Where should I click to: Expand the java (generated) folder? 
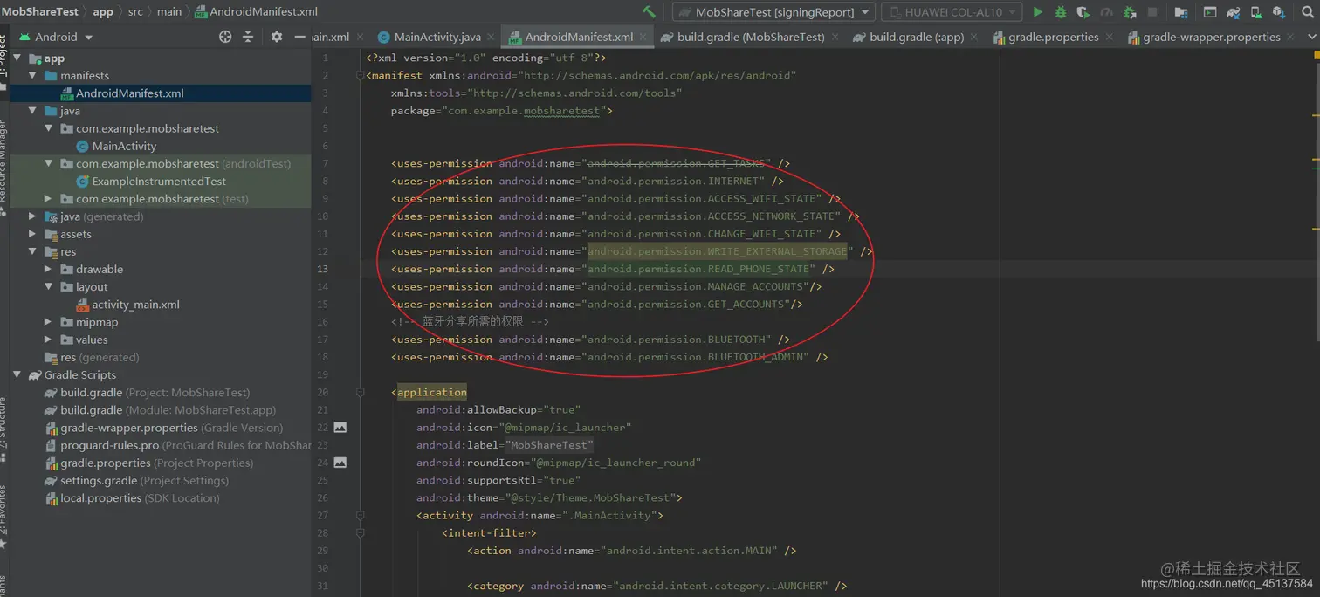[x=33, y=216]
